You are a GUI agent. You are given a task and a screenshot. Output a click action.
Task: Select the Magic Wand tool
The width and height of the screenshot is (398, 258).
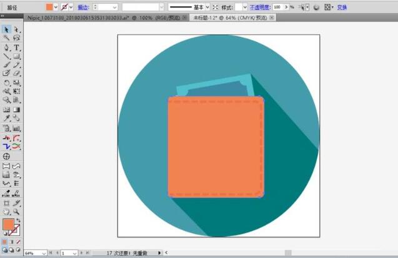6,38
